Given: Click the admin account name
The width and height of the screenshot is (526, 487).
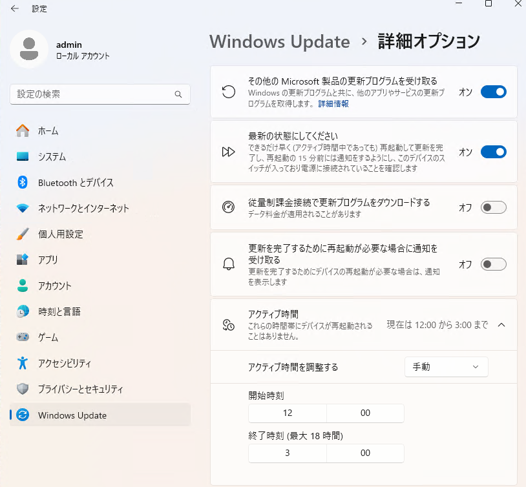Looking at the screenshot, I should coord(69,45).
